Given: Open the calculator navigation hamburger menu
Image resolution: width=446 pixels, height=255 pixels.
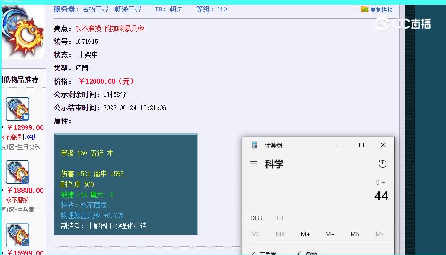Looking at the screenshot, I should click(x=254, y=164).
